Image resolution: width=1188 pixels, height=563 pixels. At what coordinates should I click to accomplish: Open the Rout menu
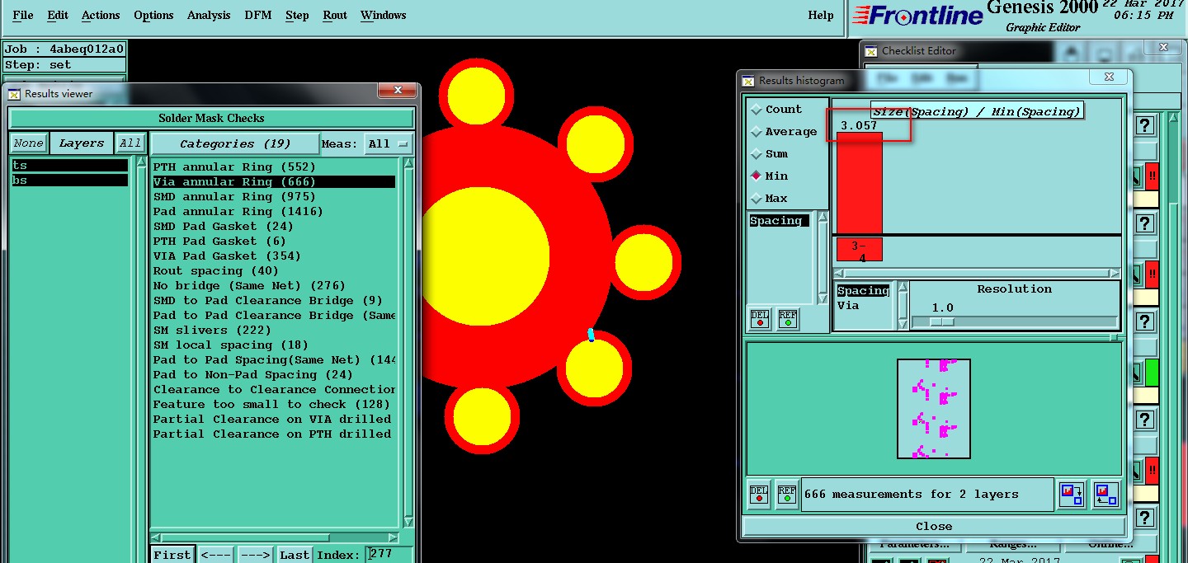coord(335,15)
